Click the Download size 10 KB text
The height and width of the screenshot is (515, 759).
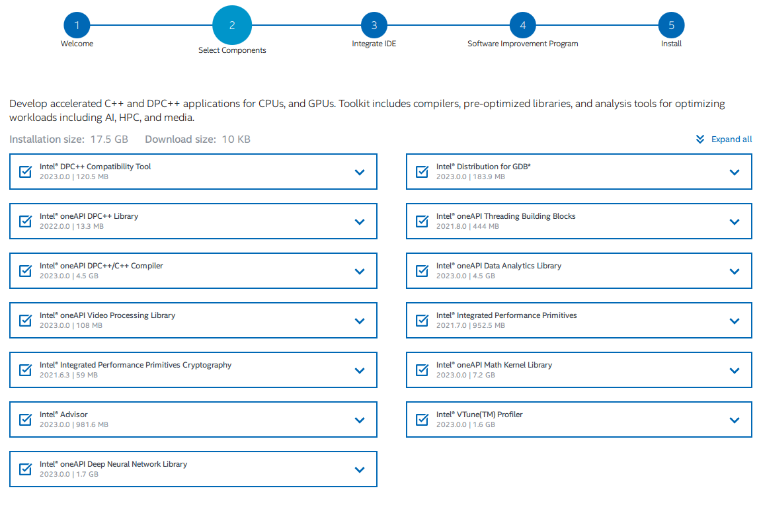(x=198, y=139)
